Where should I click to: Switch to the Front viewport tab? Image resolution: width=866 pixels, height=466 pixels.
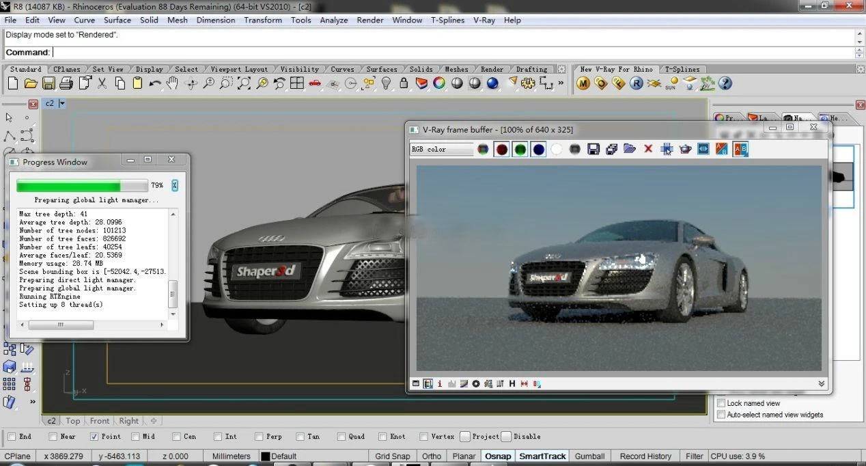coord(99,421)
